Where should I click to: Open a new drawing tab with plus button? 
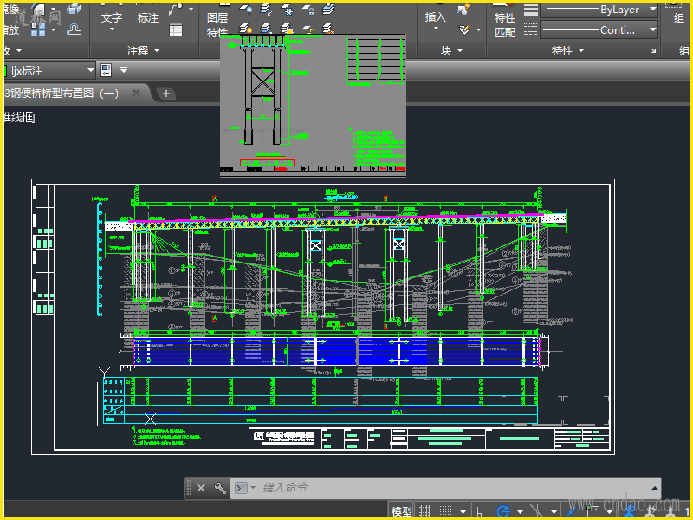tap(166, 94)
